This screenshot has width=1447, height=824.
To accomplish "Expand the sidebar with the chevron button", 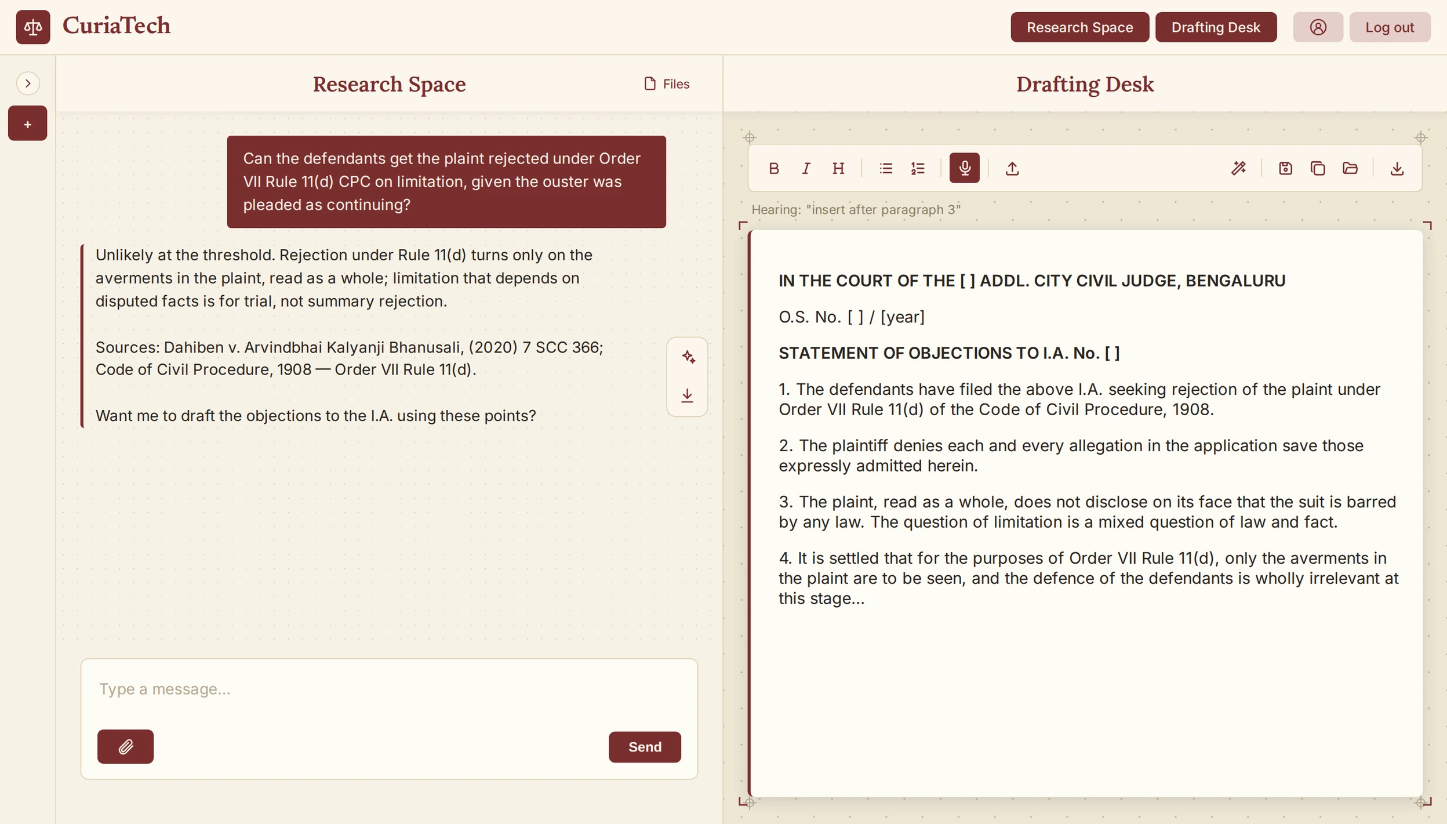I will click(28, 84).
